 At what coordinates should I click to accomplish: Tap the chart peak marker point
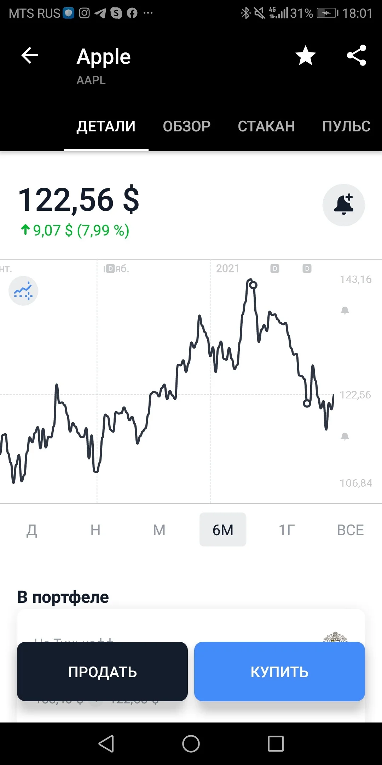[x=253, y=285]
